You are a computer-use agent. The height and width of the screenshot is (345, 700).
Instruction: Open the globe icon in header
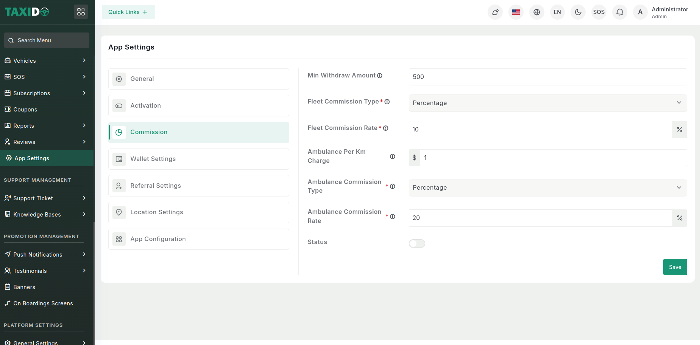point(536,12)
